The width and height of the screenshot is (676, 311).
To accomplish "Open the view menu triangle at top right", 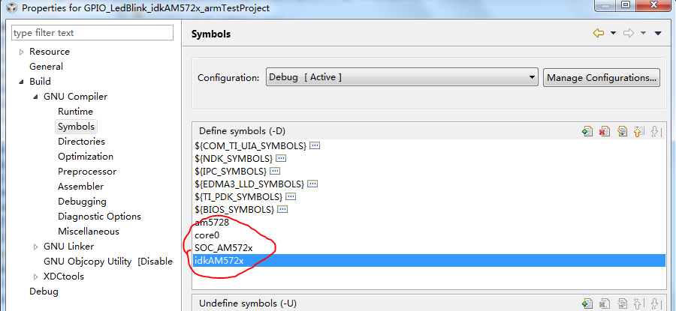I will (658, 33).
